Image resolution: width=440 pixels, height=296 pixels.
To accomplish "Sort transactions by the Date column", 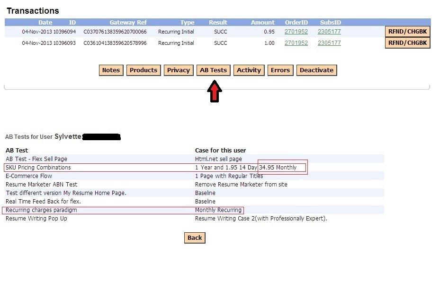I will click(x=45, y=22).
